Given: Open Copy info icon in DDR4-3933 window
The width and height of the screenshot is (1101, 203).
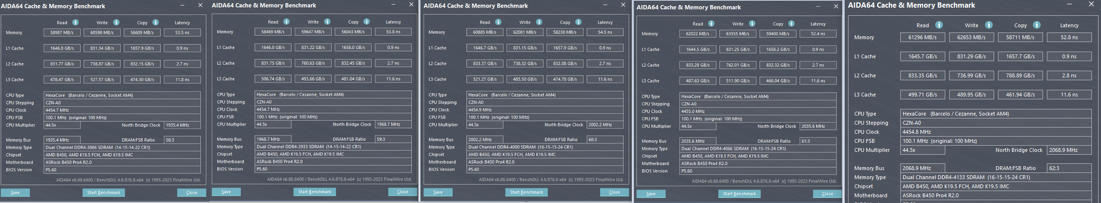Looking at the screenshot, I should [x=367, y=22].
